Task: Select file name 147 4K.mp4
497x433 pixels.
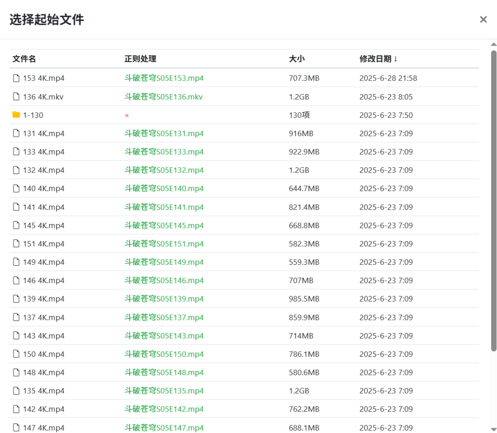Action: tap(44, 428)
